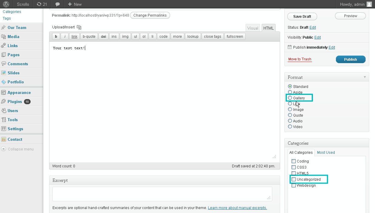375x213 pixels.
Task: Edit the Visibility Public setting
Action: click(317, 37)
